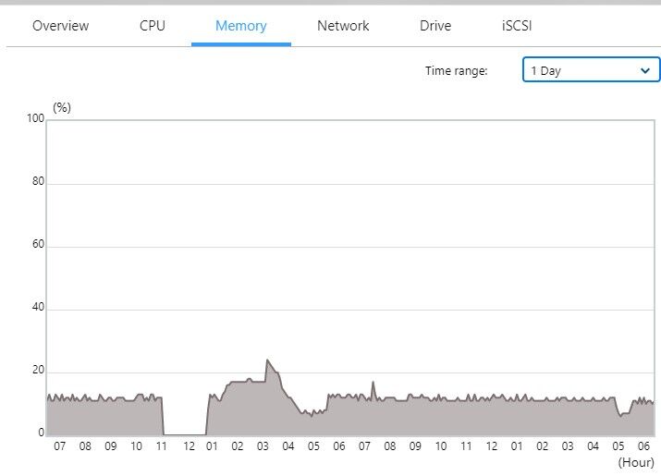This screenshot has height=476, width=661.
Task: Click the '60' y-axis label
Action: coord(38,244)
